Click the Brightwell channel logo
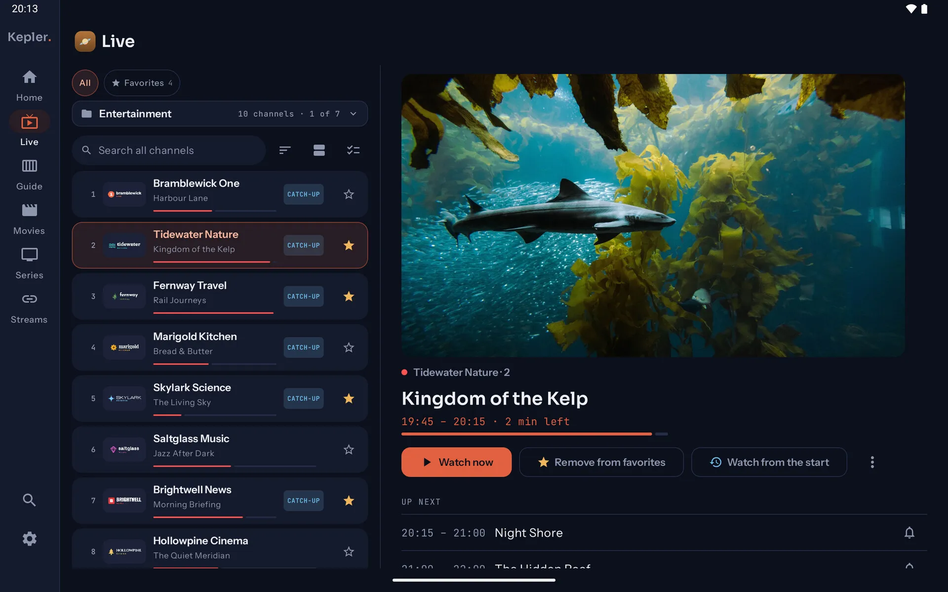This screenshot has height=592, width=948. tap(124, 500)
